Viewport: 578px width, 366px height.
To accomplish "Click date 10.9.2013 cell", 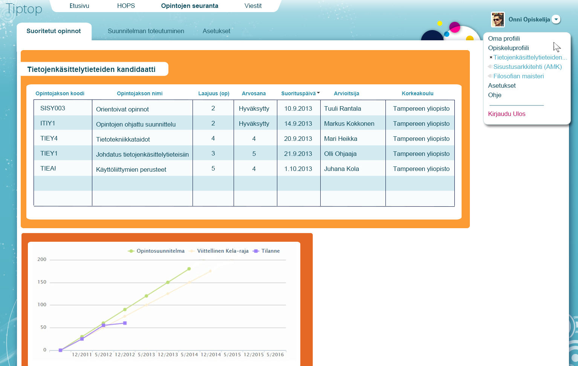I will click(298, 108).
